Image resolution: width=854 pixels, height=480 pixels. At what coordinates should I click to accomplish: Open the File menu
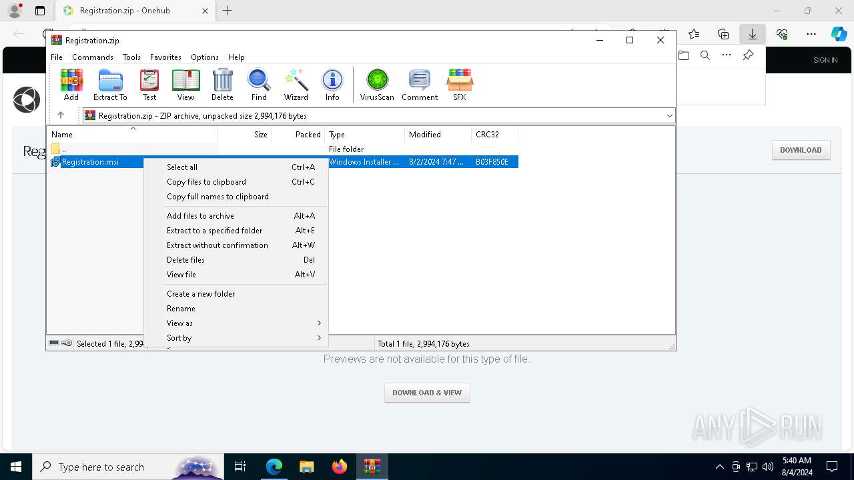(x=57, y=57)
